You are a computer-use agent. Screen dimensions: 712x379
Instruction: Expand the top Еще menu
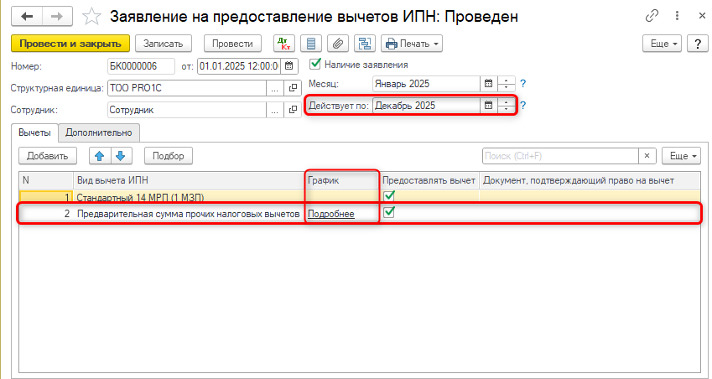(662, 44)
